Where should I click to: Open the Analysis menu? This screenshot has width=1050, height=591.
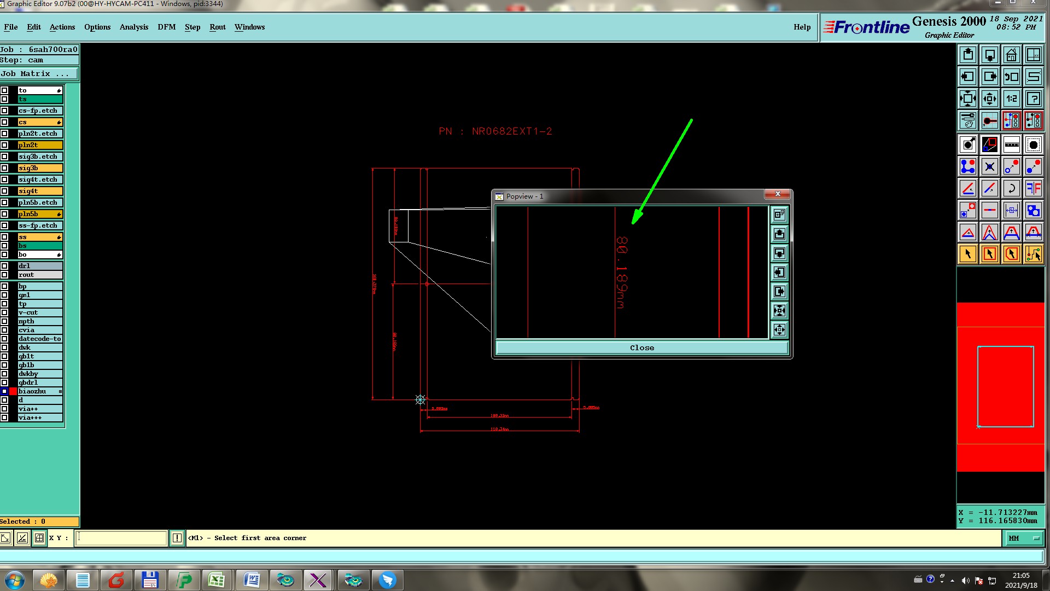point(133,27)
